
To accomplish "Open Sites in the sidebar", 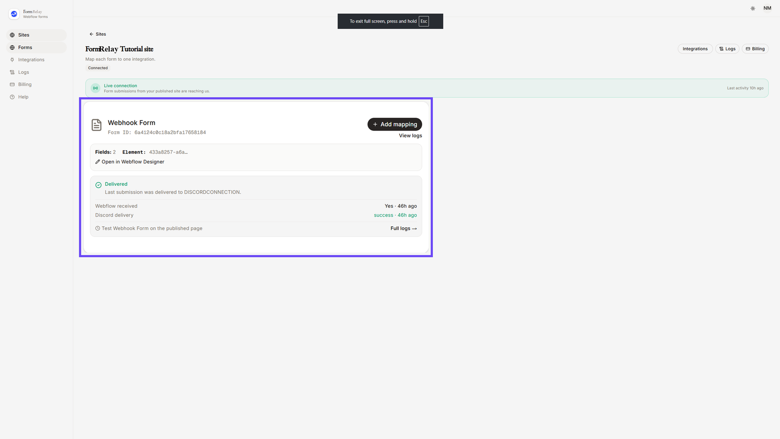I will point(37,35).
